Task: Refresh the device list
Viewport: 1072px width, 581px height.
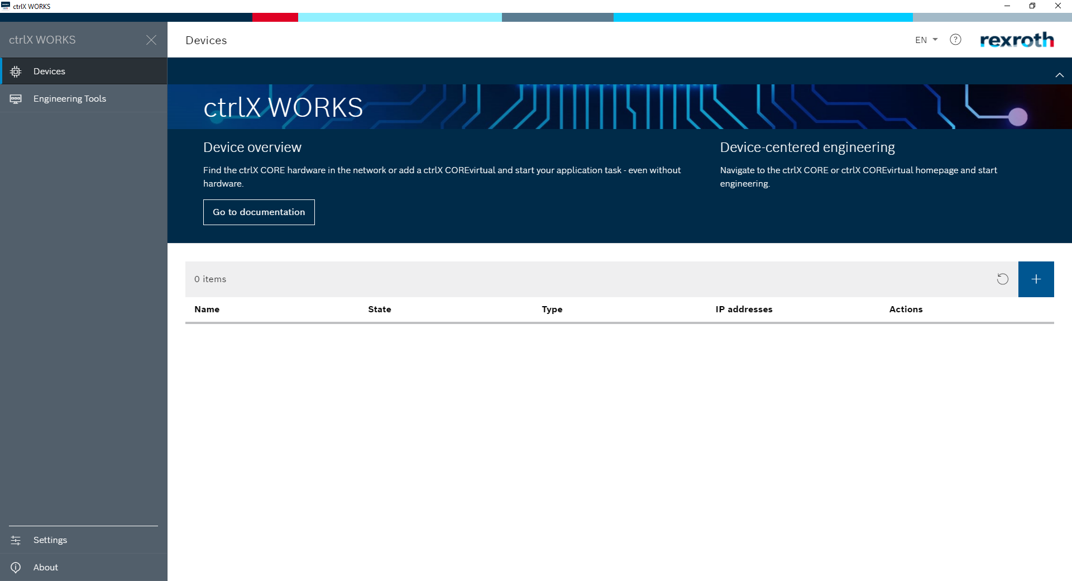Action: (1003, 279)
